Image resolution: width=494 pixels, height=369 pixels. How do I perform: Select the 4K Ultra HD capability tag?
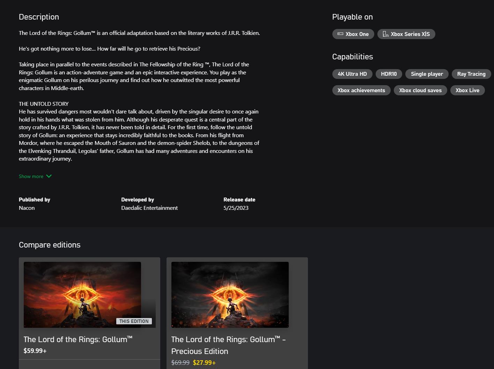[x=352, y=74]
